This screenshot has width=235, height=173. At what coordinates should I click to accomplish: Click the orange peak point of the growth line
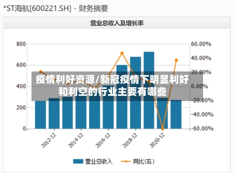122,53
